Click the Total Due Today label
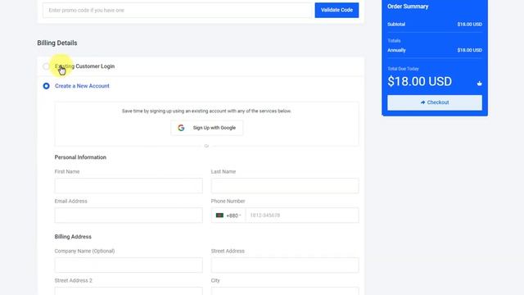Screen dimensions: 524x295 [x=403, y=69]
